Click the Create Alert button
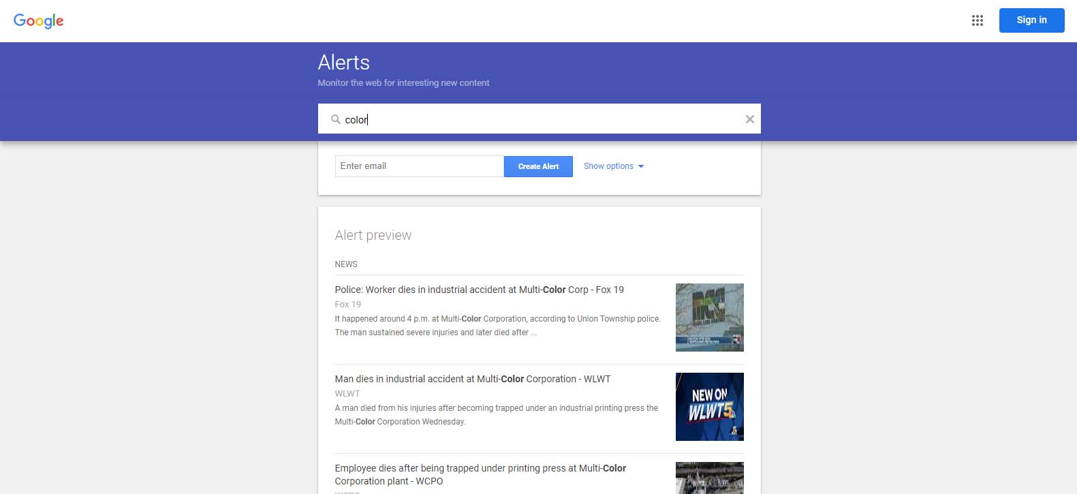The width and height of the screenshot is (1077, 494). 538,166
